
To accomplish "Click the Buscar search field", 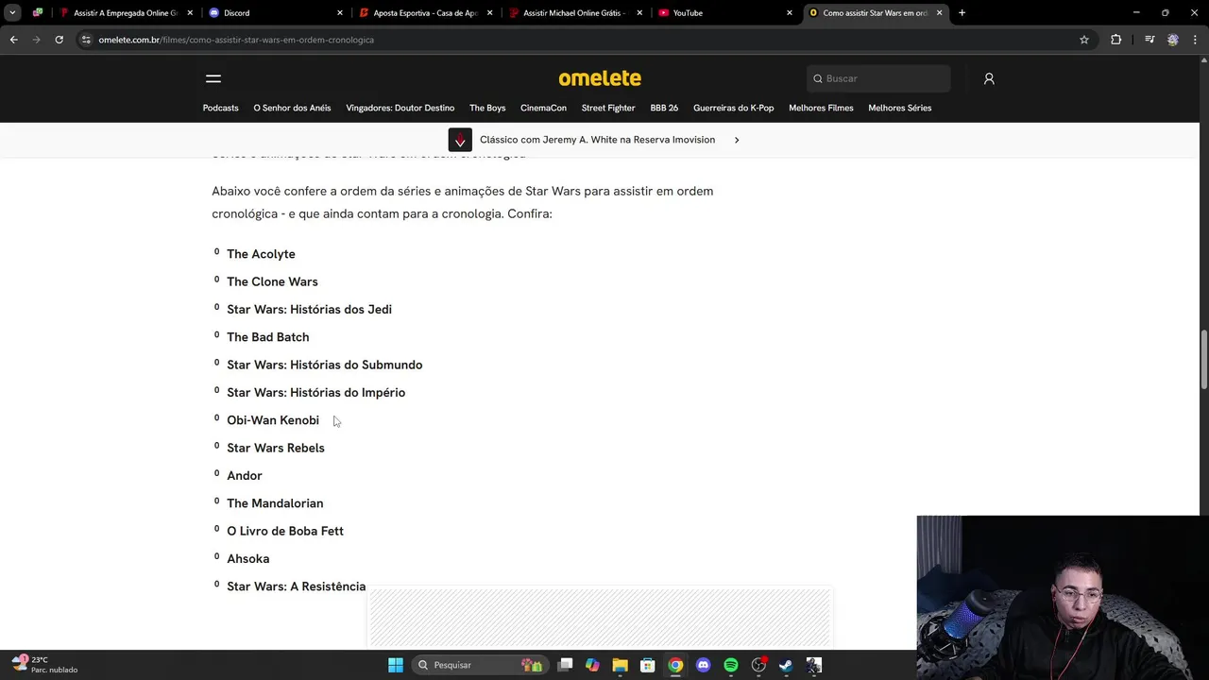I will coord(878,78).
